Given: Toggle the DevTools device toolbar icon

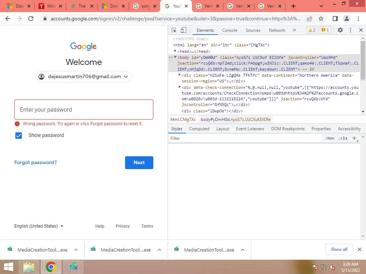Looking at the screenshot, I should click(x=183, y=30).
